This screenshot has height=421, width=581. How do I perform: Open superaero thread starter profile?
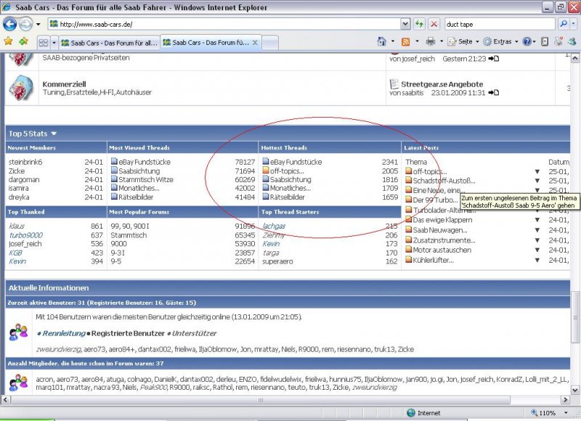point(277,261)
